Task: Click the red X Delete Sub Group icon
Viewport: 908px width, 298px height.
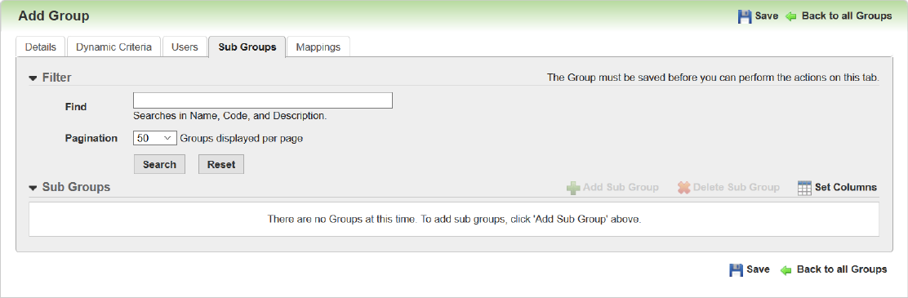Action: point(684,188)
